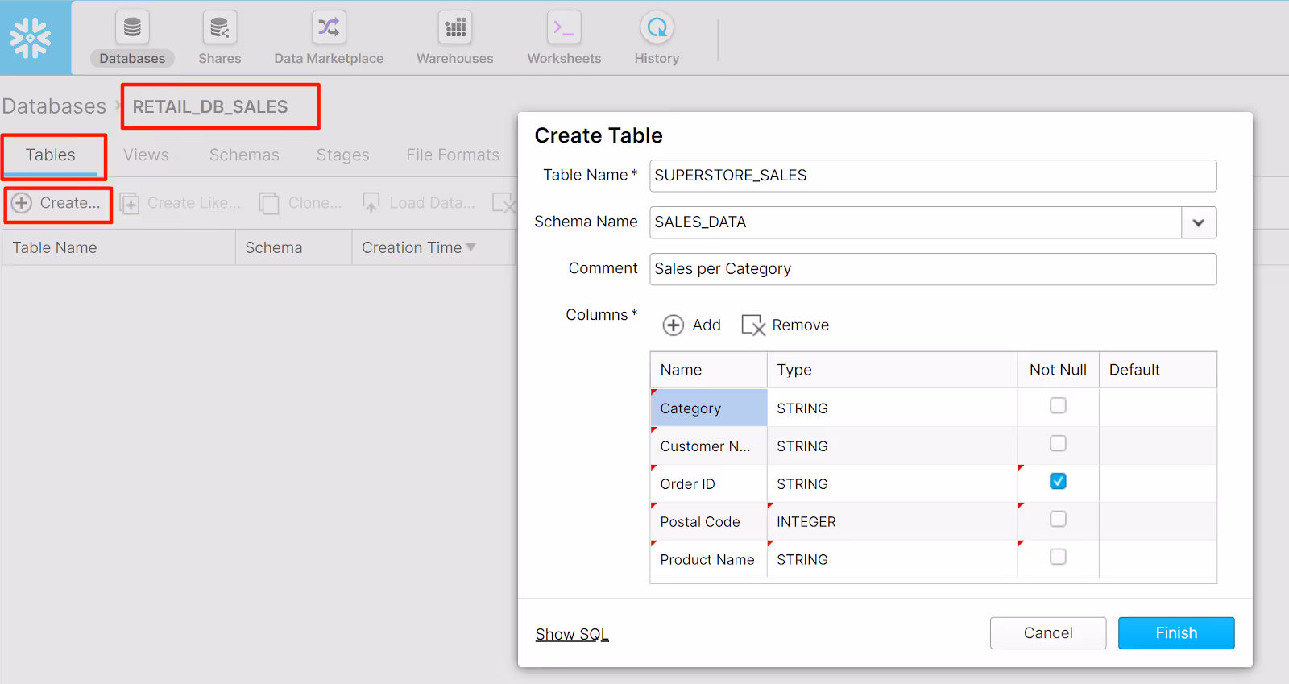The width and height of the screenshot is (1289, 684).
Task: Click the Remove columns label
Action: coord(800,325)
